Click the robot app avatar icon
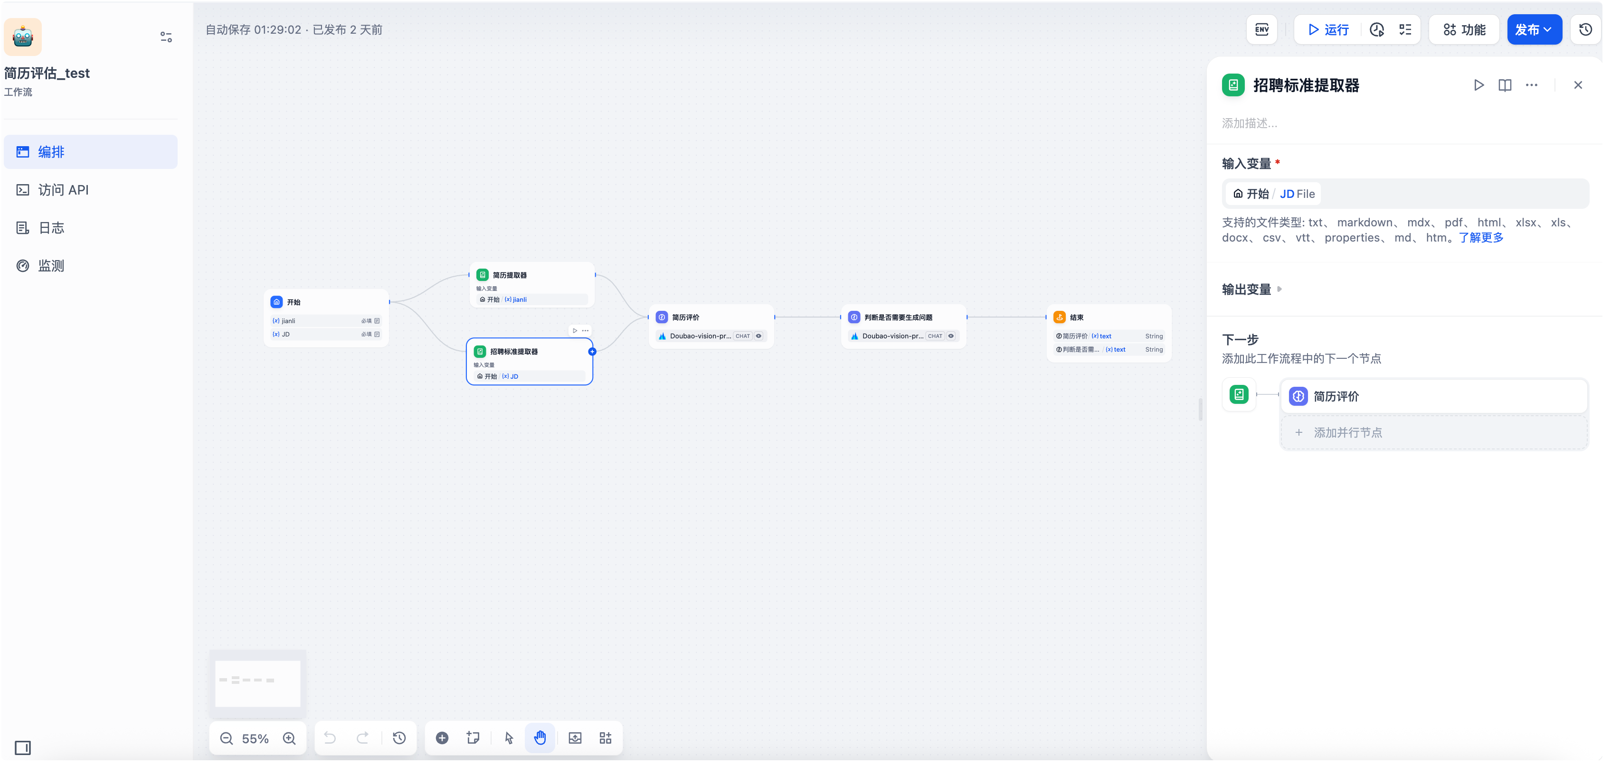Viewport: 1611px width, 765px height. (x=23, y=37)
